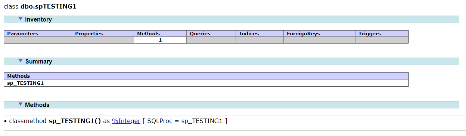Open the %Integer class link
The height and width of the screenshot is (136, 466).
pos(126,121)
